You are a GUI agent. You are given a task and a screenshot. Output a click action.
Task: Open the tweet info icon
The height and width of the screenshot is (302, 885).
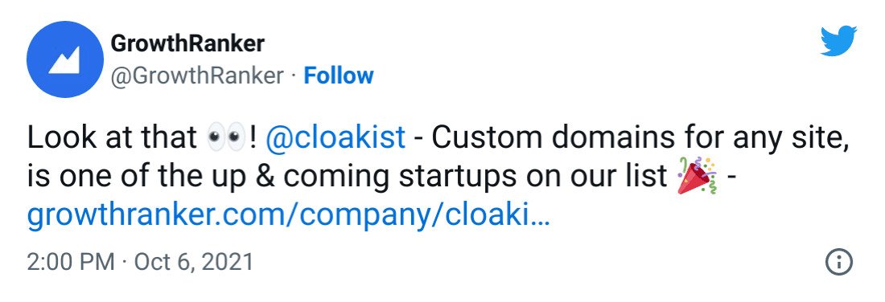pos(838,262)
